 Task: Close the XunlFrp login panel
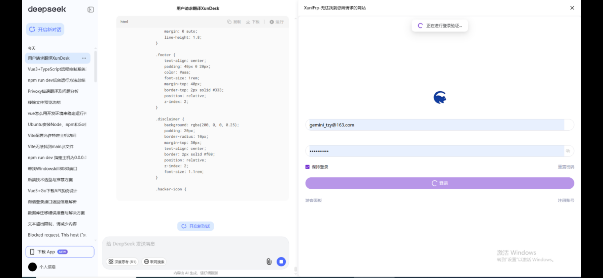click(572, 8)
